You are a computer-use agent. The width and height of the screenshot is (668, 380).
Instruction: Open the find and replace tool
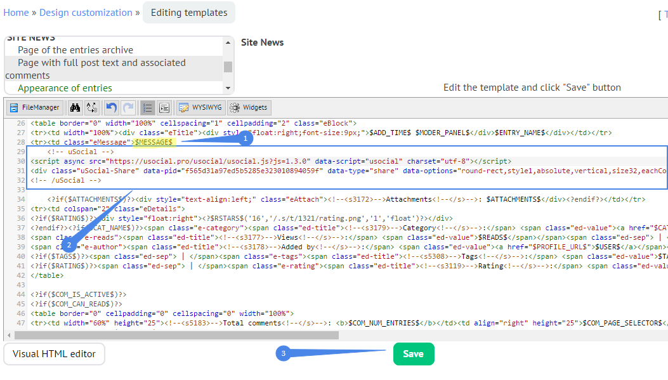92,108
